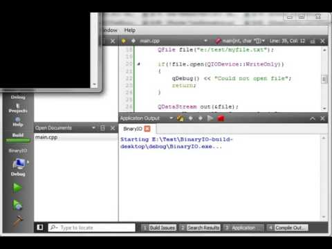Open the Help menu

click(130, 30)
